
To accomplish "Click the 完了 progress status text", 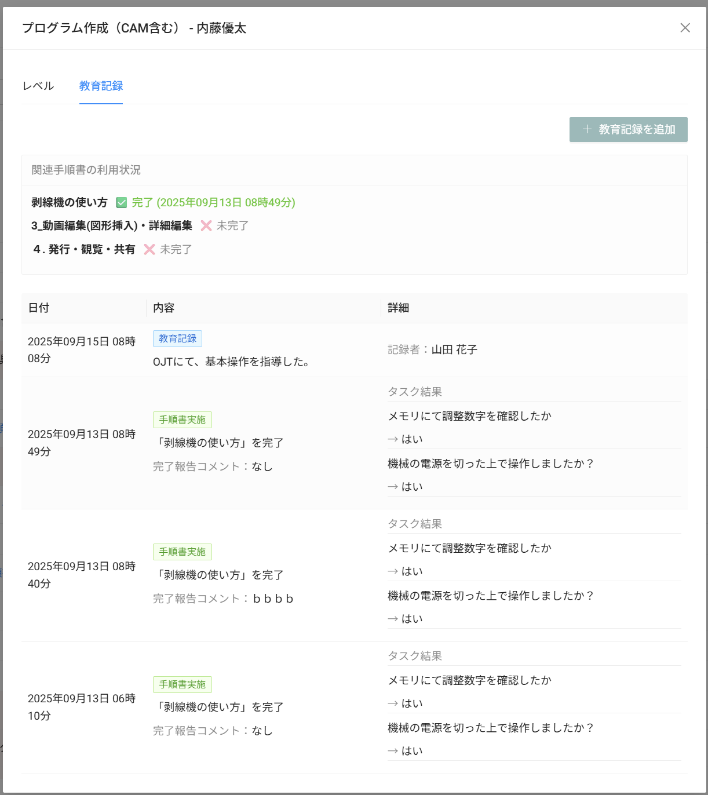I will [141, 203].
